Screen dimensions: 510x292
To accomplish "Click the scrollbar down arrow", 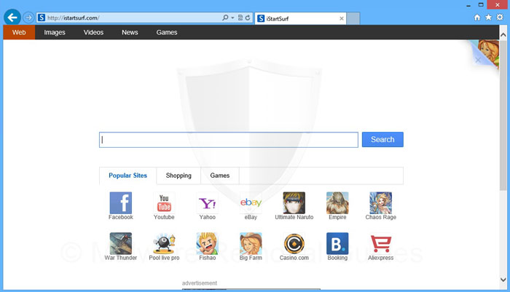I will 503,280.
